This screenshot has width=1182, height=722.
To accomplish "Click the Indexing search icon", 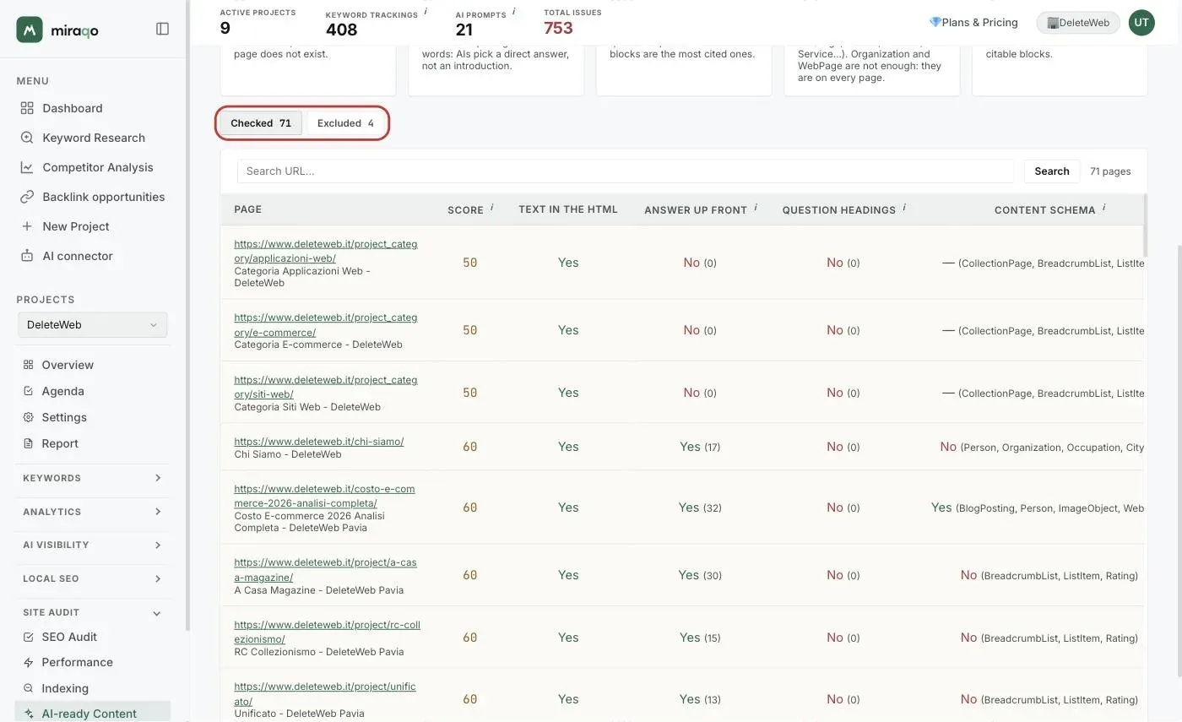I will click(28, 688).
